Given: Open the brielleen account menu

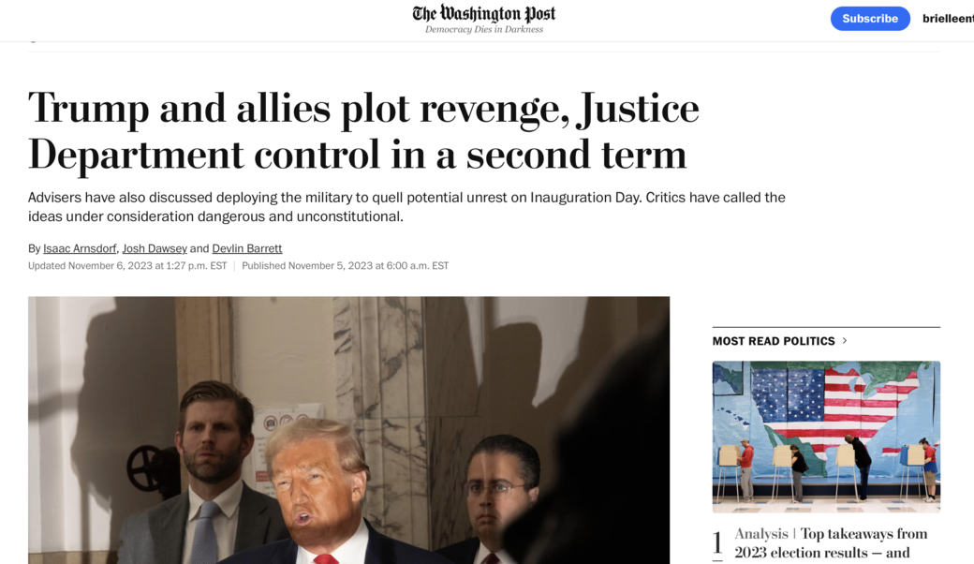Looking at the screenshot, I should pyautogui.click(x=948, y=19).
